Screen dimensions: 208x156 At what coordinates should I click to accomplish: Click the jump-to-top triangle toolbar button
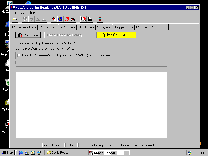44,19
